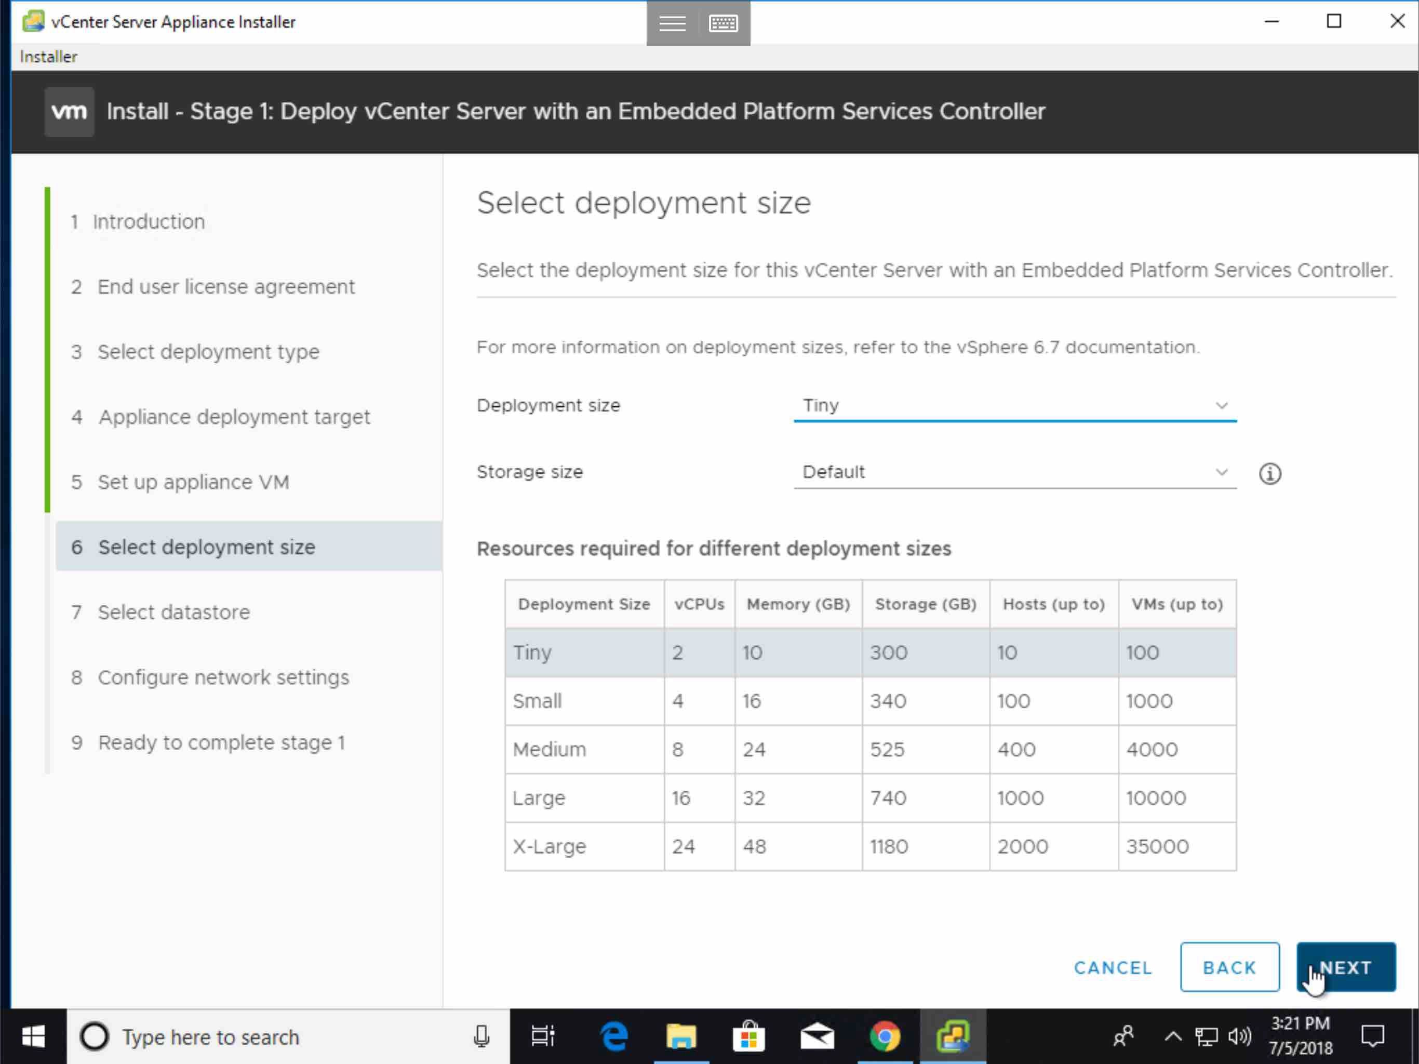This screenshot has height=1064, width=1419.
Task: Minimize the installer window
Action: click(x=1271, y=21)
